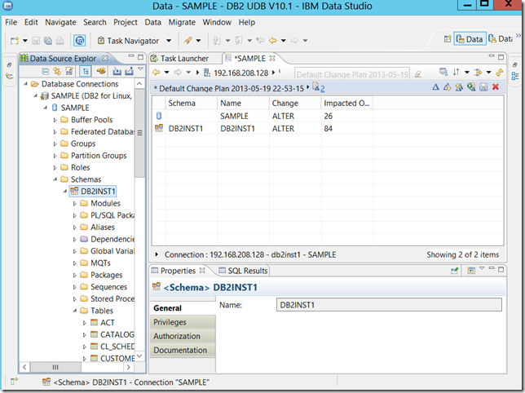Select the Privileges properties section
The height and width of the screenshot is (393, 525).
(x=170, y=322)
